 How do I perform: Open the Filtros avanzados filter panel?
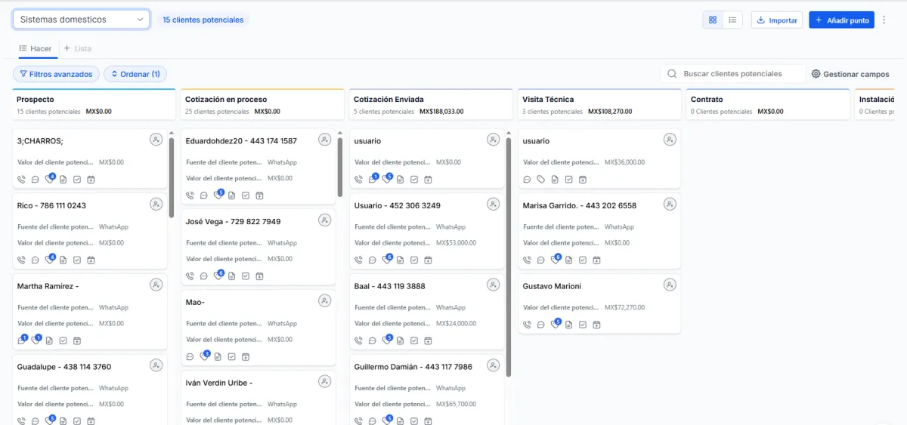click(57, 74)
